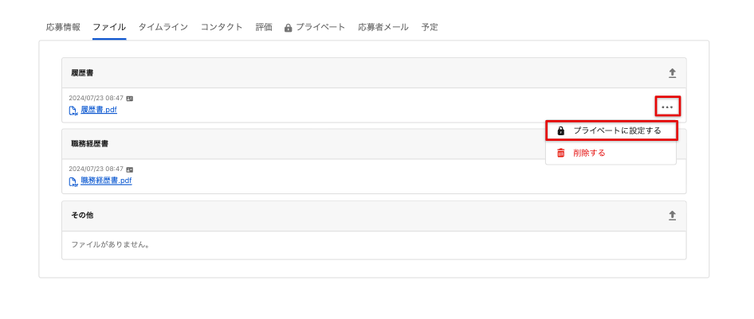The image size is (754, 319).
Task: Switch to the 応募者メール tab
Action: 383,27
